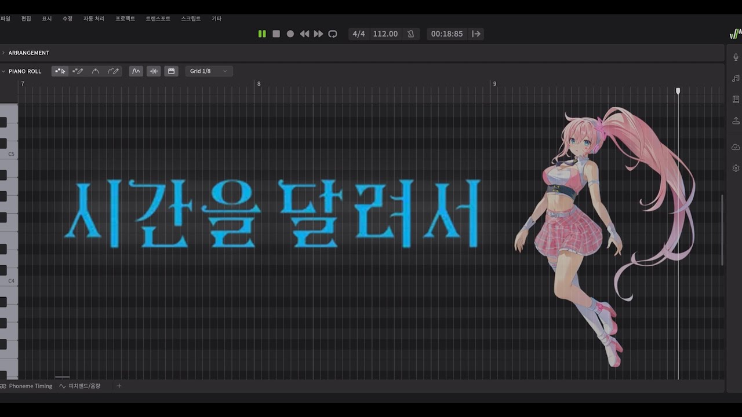This screenshot has height=417, width=742.
Task: Open the 스크립트 menu
Action: click(191, 19)
